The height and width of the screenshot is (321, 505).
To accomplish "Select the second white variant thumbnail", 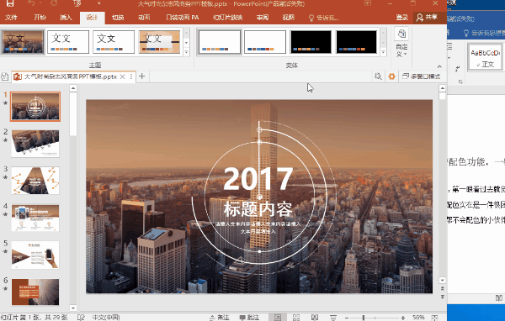I will pyautogui.click(x=265, y=42).
